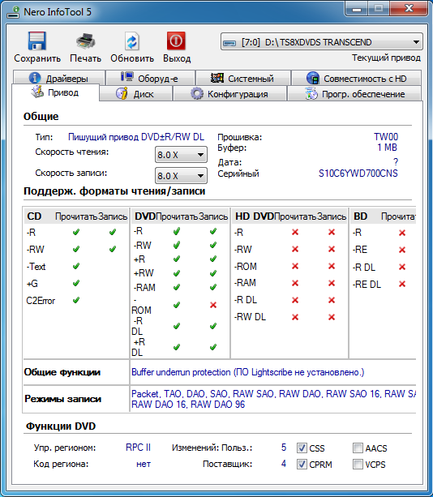Viewport: 433px width, 497px height.
Task: Click the HD DVD column header
Action: [x=255, y=216]
